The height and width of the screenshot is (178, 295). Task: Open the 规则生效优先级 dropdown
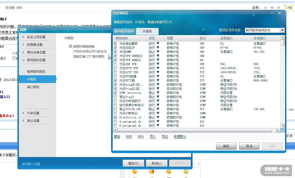pyautogui.click(x=282, y=30)
